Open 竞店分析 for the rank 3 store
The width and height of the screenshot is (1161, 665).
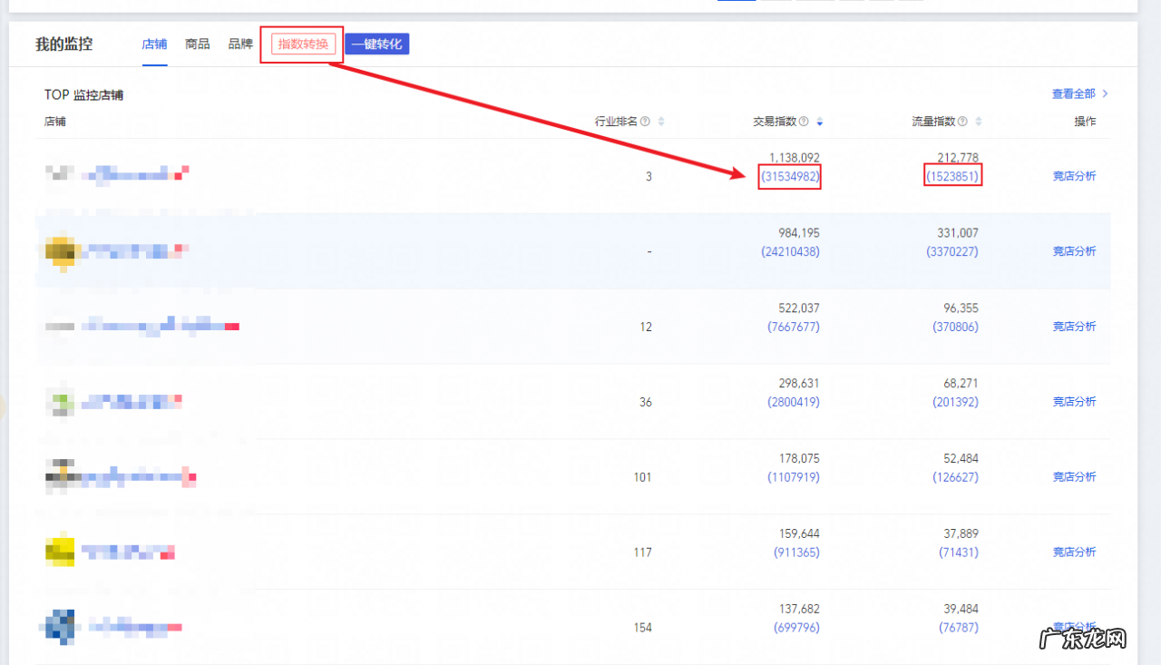(1074, 176)
